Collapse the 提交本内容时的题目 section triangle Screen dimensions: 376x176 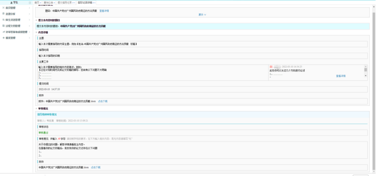36,20
